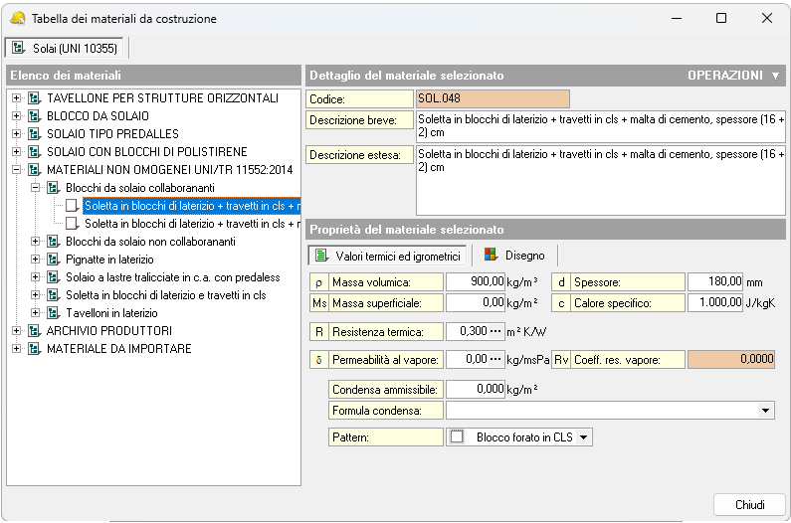Click the Massa volumica ellipsis button

(x=495, y=281)
